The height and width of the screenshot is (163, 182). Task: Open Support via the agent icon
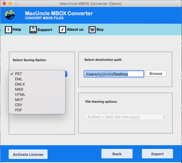(x=33, y=30)
